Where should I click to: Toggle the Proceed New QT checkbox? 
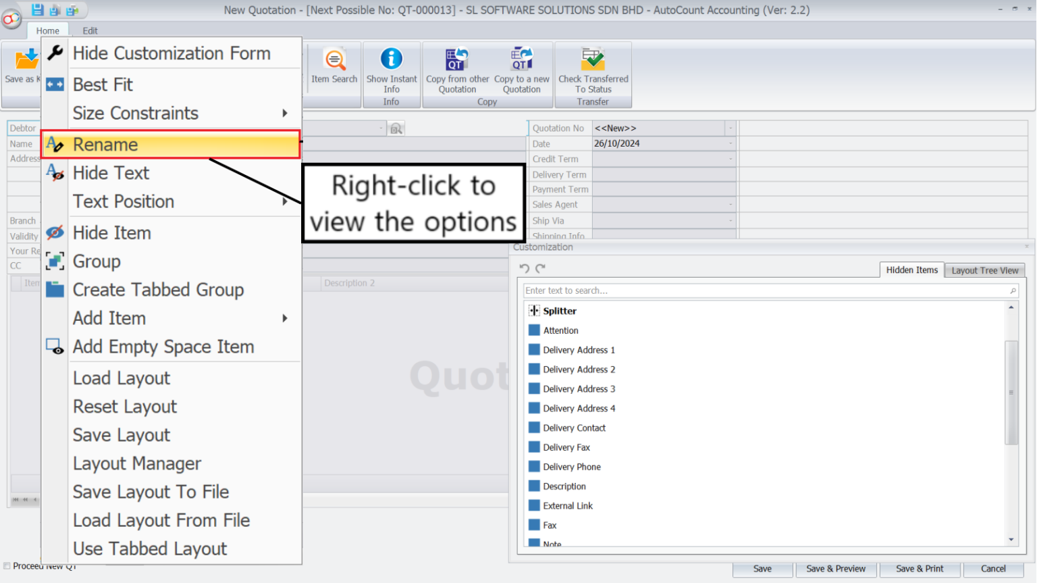[7, 566]
